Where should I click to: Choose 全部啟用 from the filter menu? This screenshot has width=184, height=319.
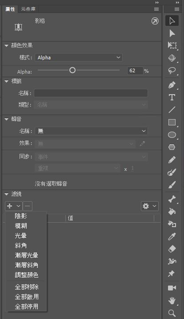(x=26, y=297)
